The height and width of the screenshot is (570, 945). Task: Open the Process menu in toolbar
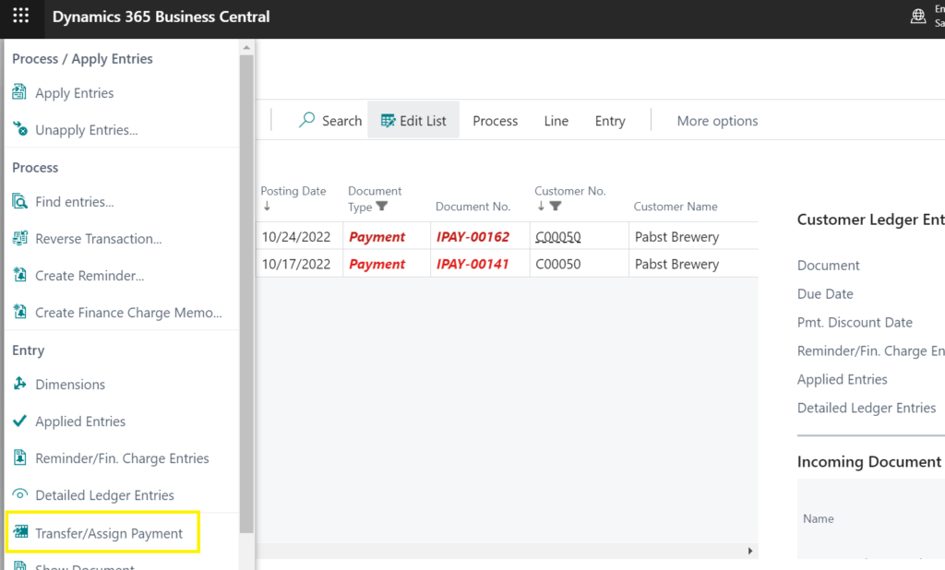[495, 121]
